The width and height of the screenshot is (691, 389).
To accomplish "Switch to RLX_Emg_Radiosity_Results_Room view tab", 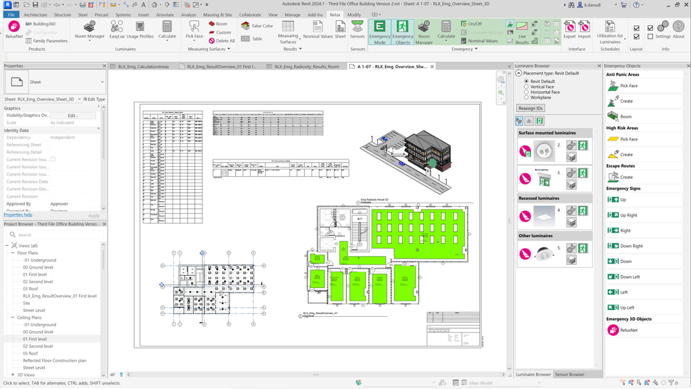I will tap(307, 67).
